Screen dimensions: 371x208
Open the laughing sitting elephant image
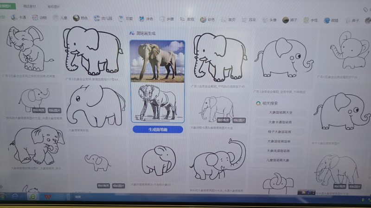[x=29, y=49]
